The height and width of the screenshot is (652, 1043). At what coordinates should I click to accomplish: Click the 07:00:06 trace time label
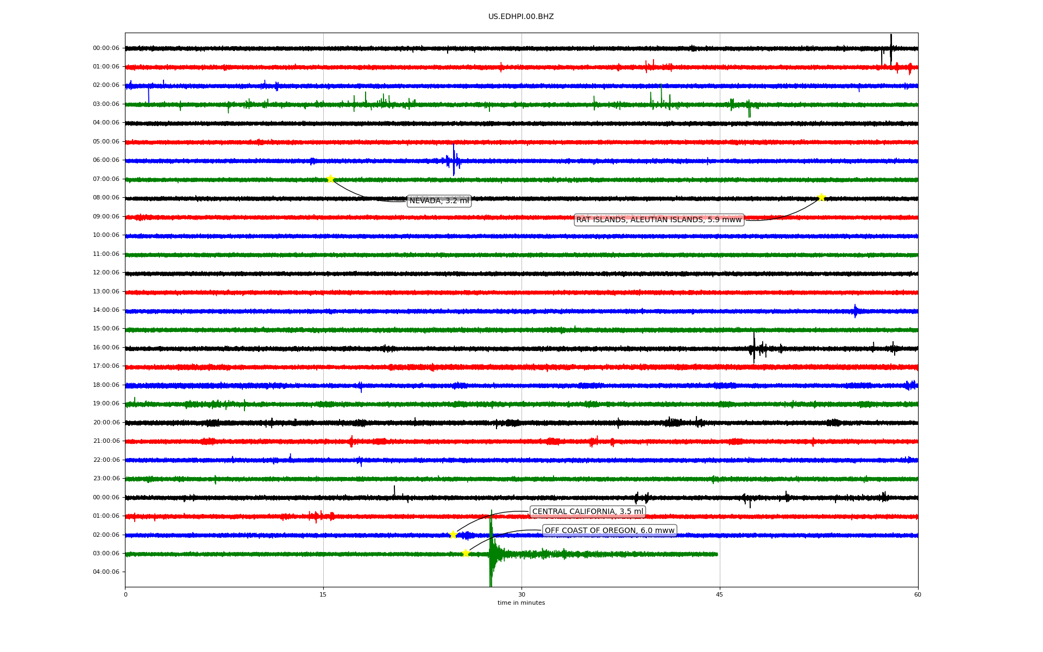pos(106,179)
